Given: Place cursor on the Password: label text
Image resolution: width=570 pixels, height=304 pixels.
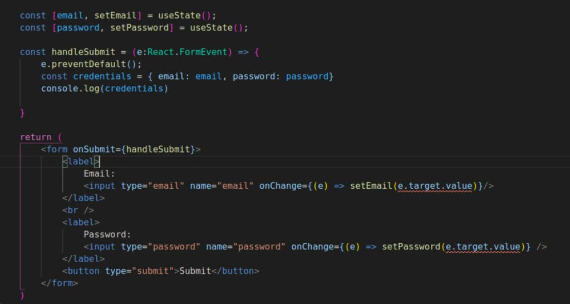Looking at the screenshot, I should tap(107, 234).
